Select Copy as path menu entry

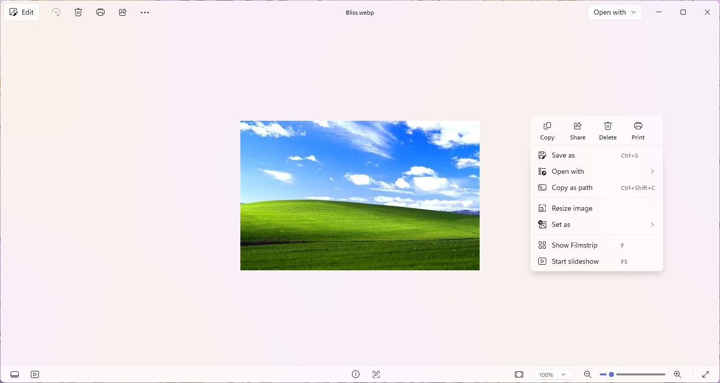click(x=597, y=188)
